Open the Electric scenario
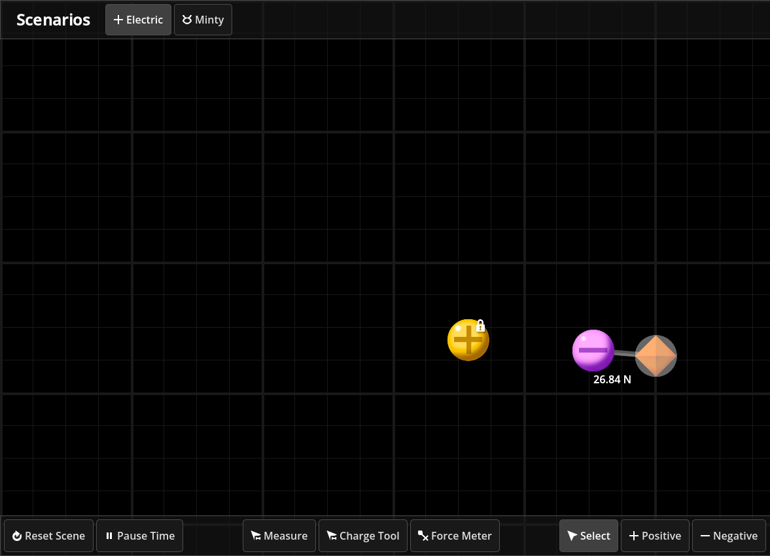Viewport: 770px width, 556px height. pos(138,20)
